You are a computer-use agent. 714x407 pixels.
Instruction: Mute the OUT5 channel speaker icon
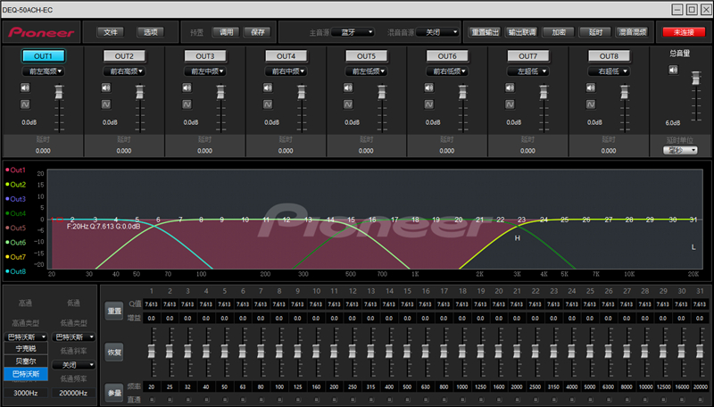coord(348,87)
